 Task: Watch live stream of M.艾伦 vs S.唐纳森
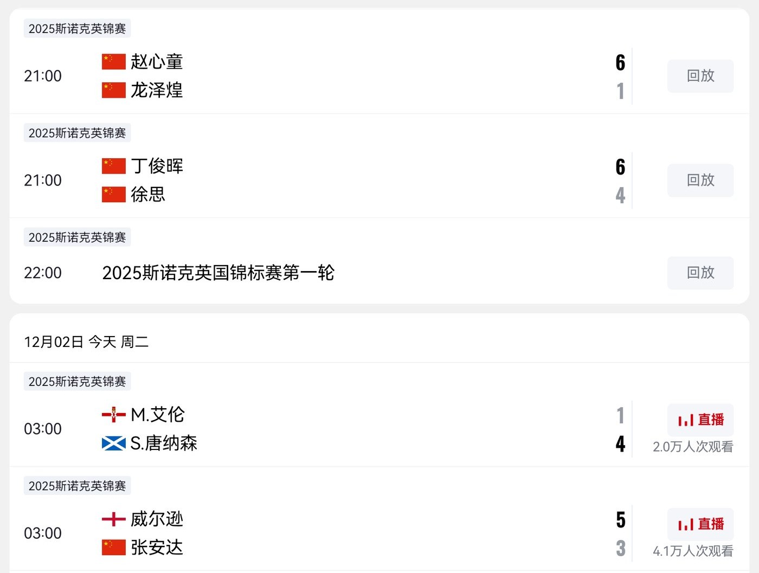coord(700,420)
